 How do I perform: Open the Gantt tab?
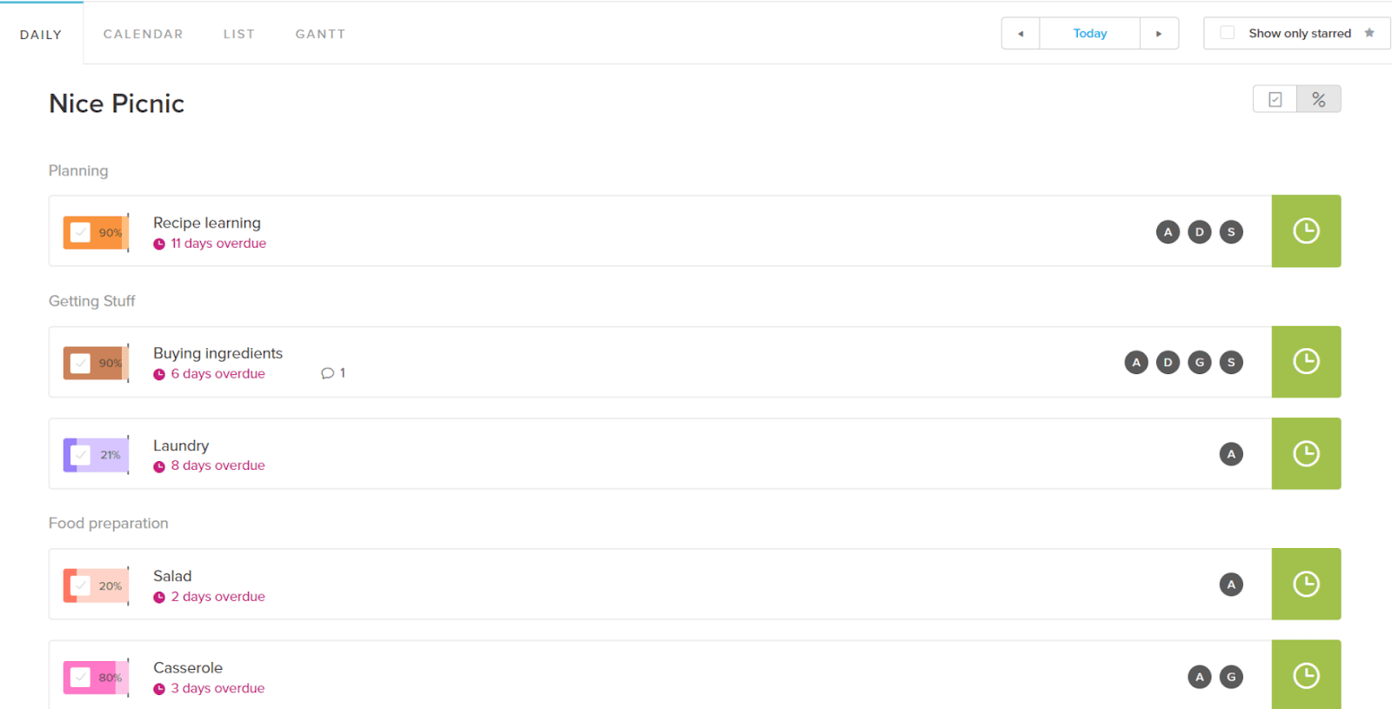(x=320, y=34)
